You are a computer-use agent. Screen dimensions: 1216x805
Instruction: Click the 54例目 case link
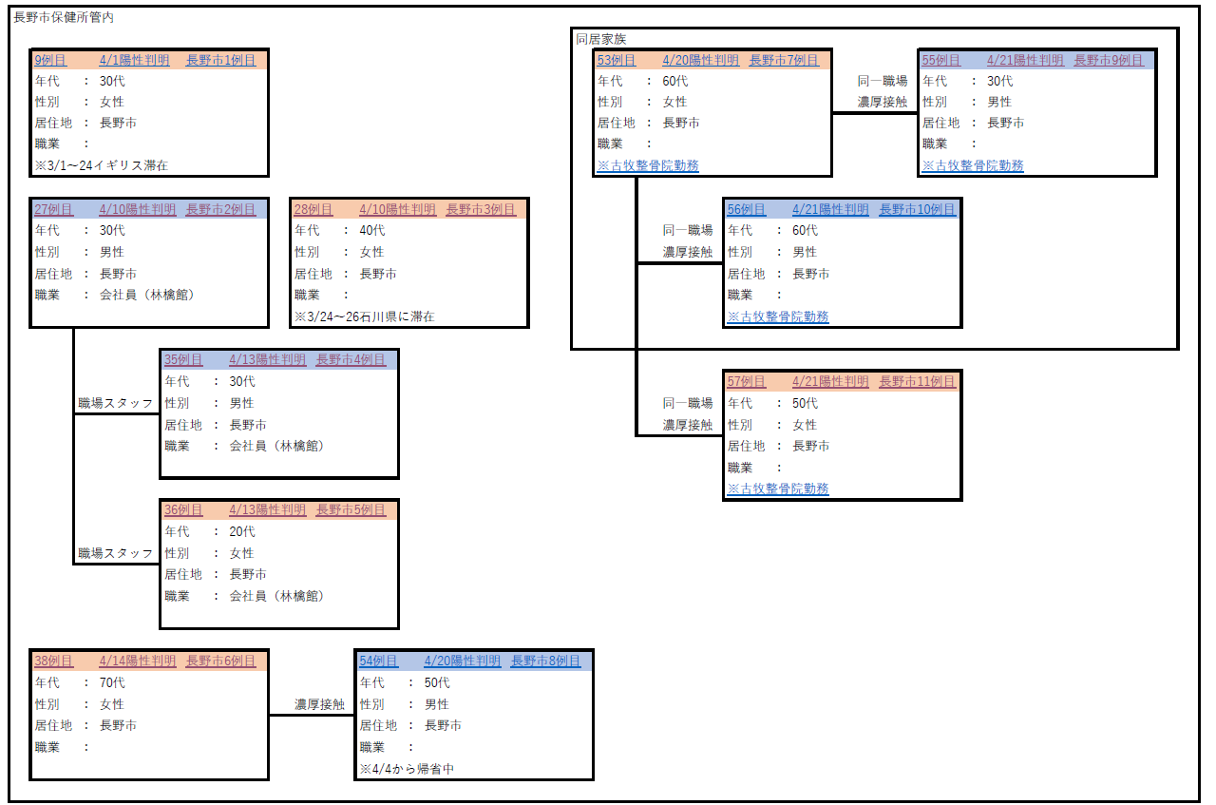[x=378, y=661]
